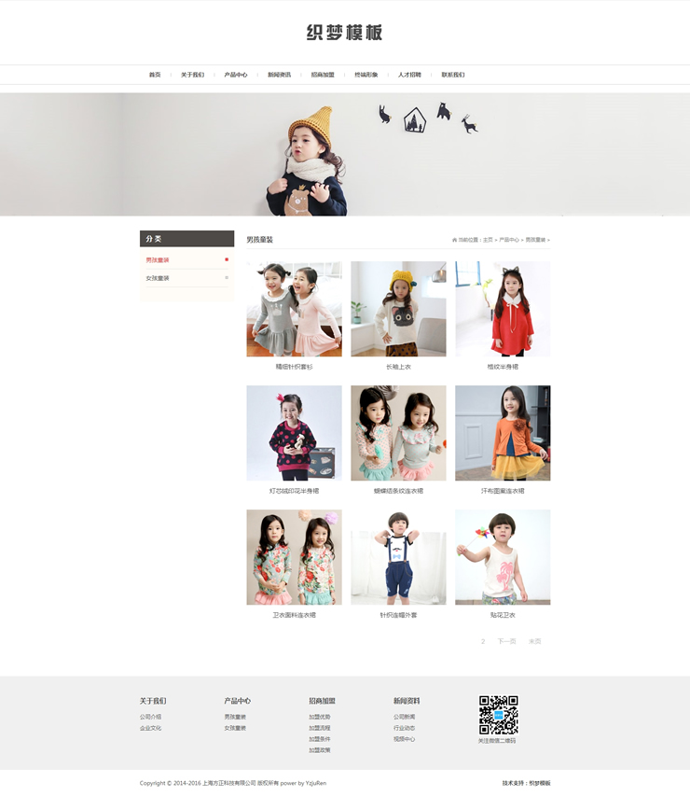Open the 首页 navigation menu item
This screenshot has height=796, width=690.
pos(155,75)
